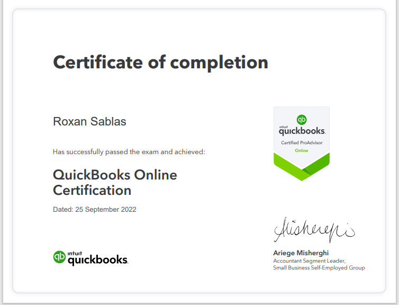
Task: Click 'Certified ProAdvisor' text in the badge
Action: click(302, 143)
